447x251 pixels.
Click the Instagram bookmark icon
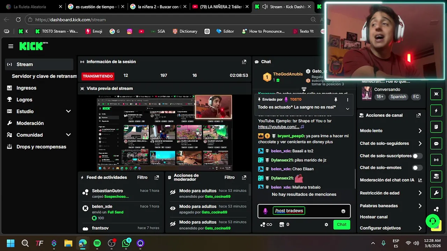(130, 31)
